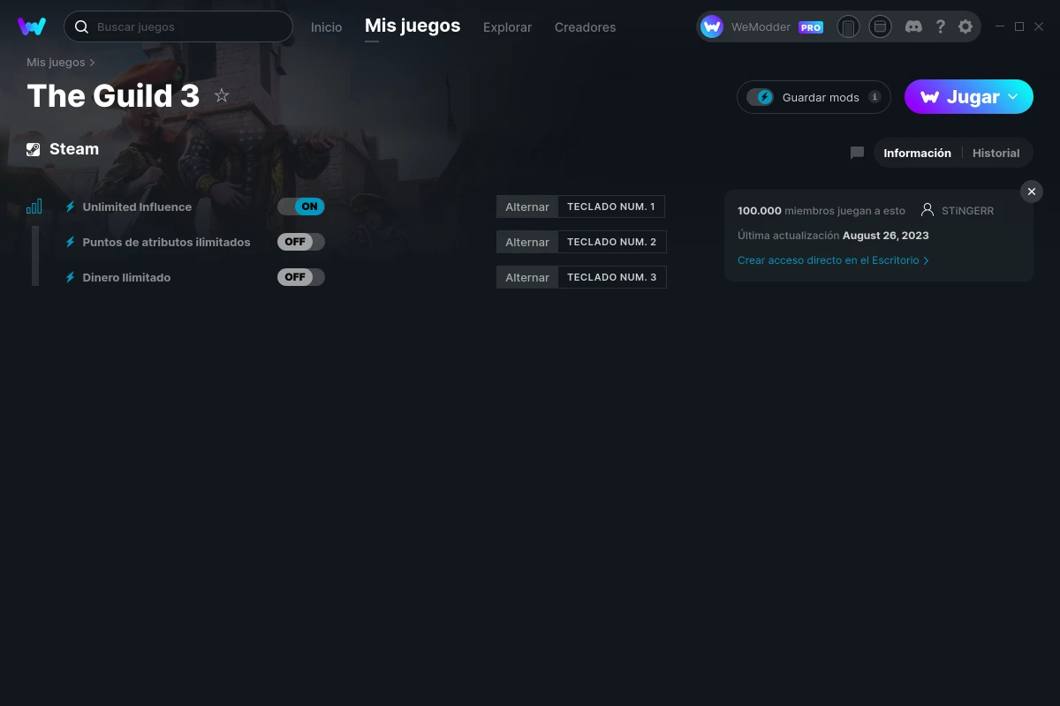
Task: Click the Dinero Ilimitado label
Action: coord(126,277)
